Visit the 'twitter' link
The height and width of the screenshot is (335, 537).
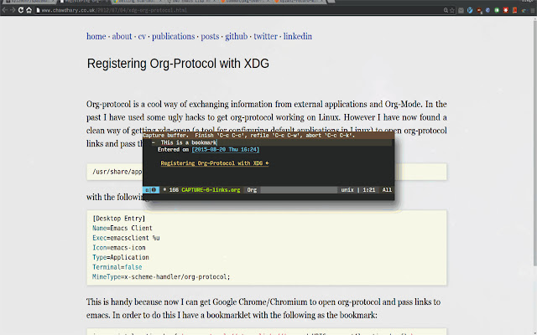click(265, 37)
